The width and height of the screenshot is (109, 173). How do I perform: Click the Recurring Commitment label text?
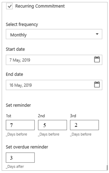[40, 6]
